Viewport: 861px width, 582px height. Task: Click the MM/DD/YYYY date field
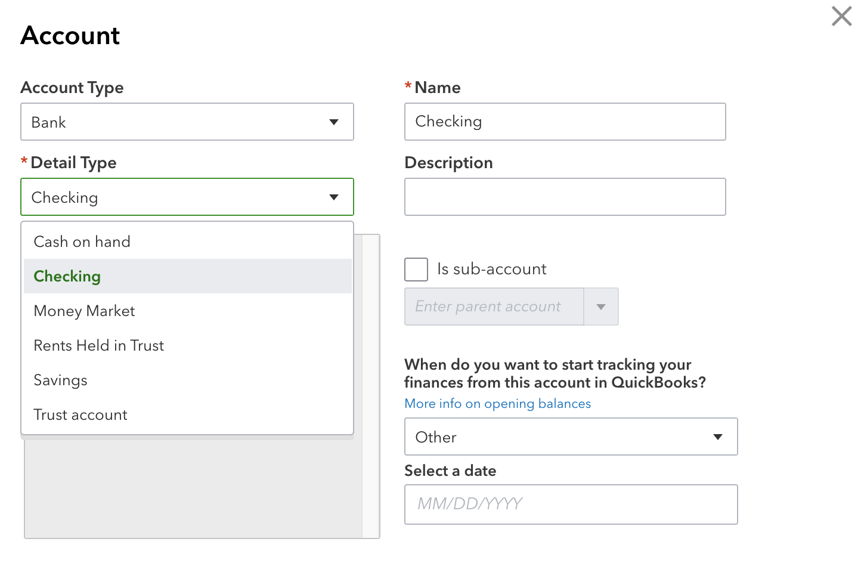(x=571, y=504)
